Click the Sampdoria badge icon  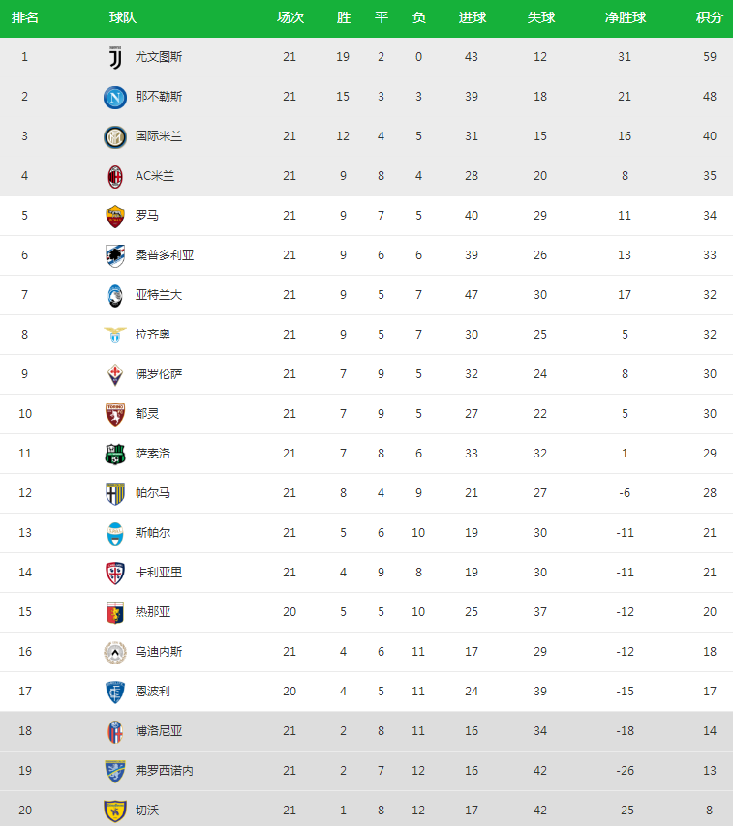115,255
